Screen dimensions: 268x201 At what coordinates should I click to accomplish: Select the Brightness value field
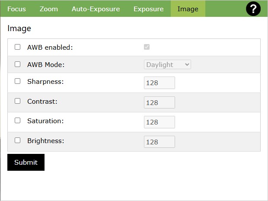point(159,142)
